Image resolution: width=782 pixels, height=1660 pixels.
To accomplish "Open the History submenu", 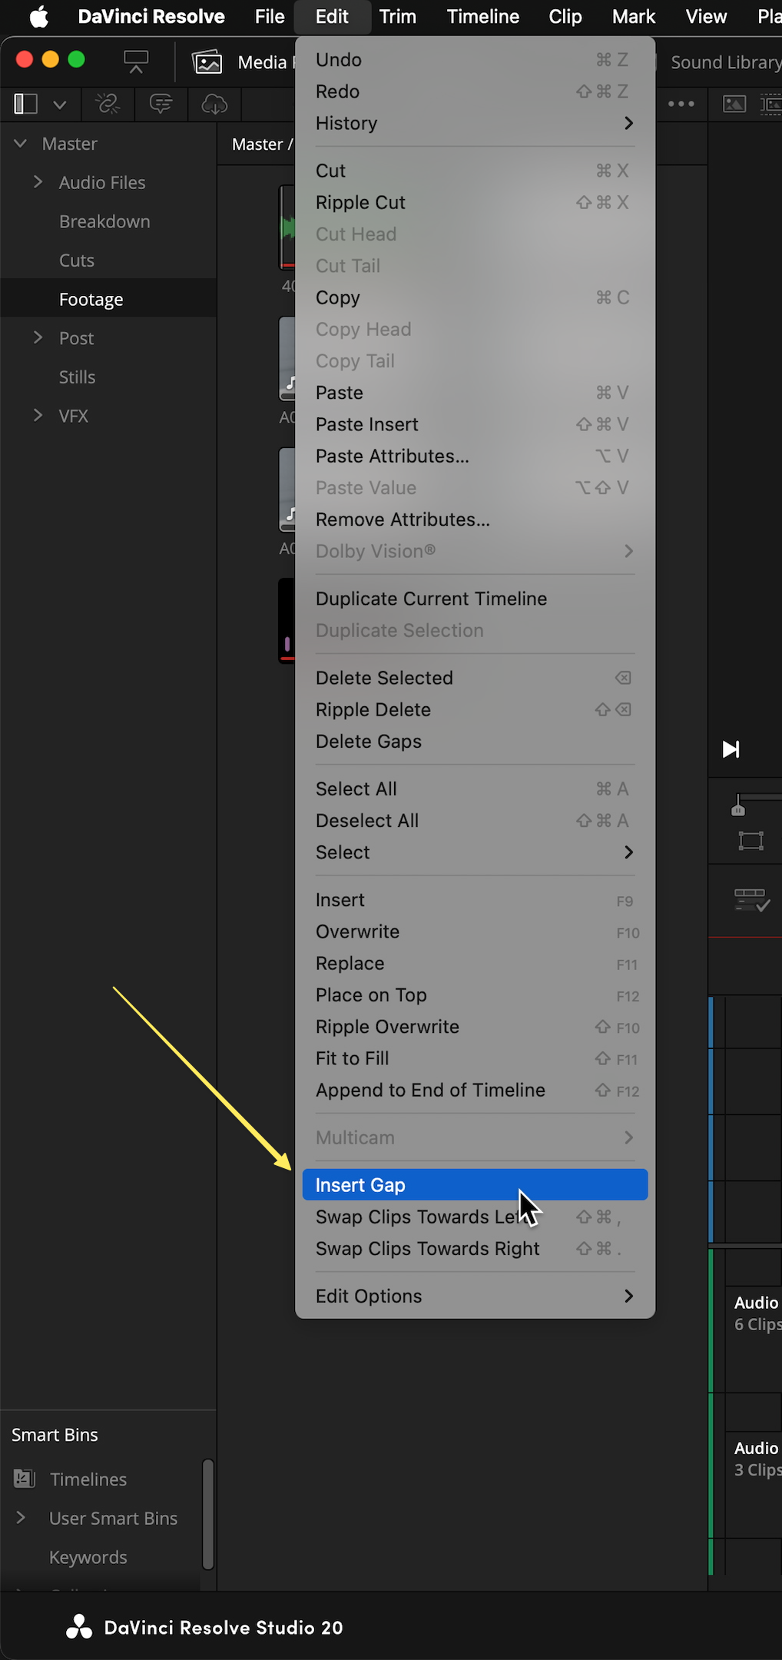I will (x=475, y=123).
